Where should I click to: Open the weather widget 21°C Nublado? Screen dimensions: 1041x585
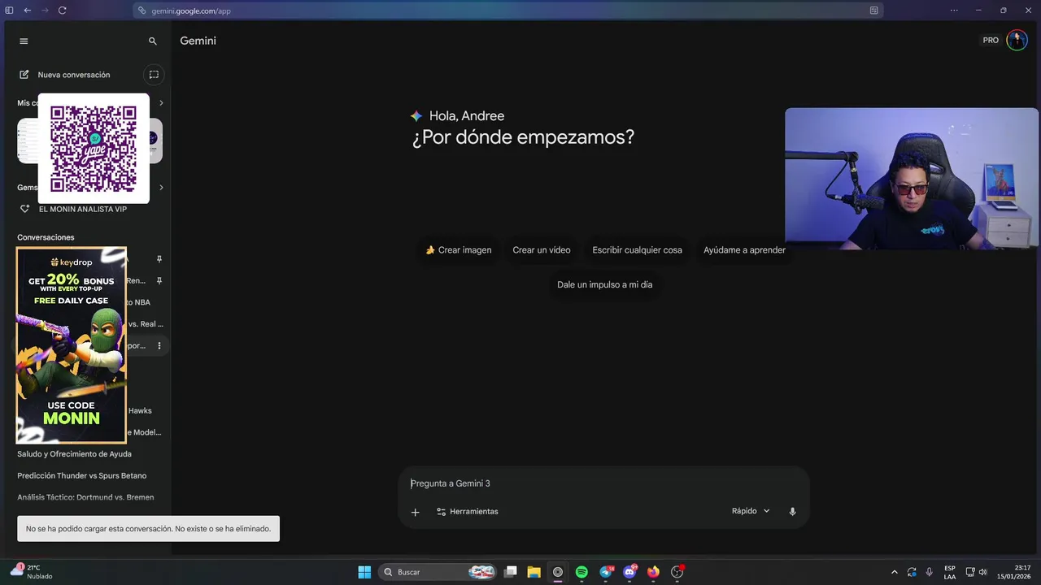click(x=33, y=572)
